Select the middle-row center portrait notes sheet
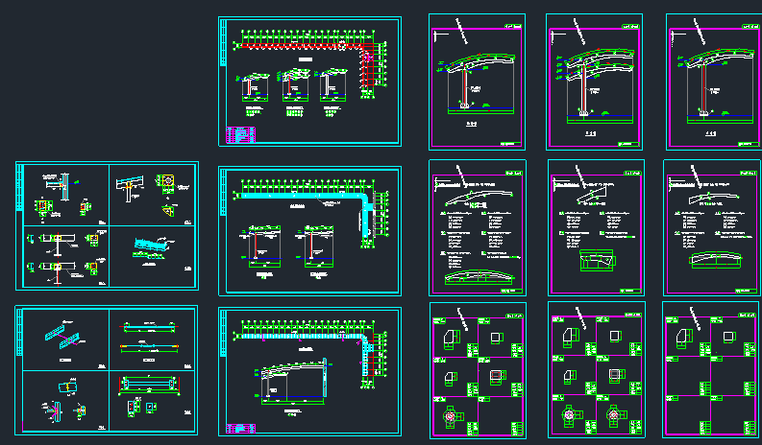The width and height of the screenshot is (762, 445). point(595,228)
